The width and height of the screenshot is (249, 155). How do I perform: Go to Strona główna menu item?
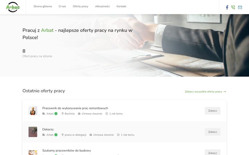(43, 6)
